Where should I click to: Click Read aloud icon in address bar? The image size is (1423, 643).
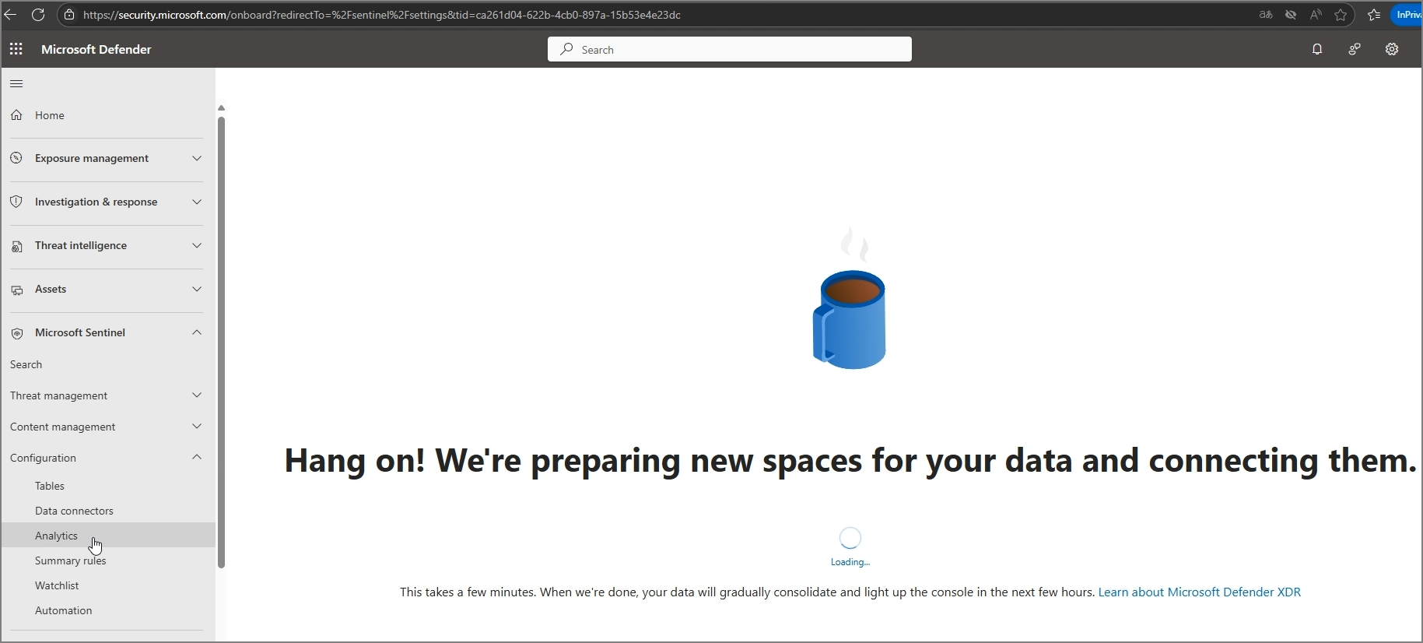(1316, 15)
